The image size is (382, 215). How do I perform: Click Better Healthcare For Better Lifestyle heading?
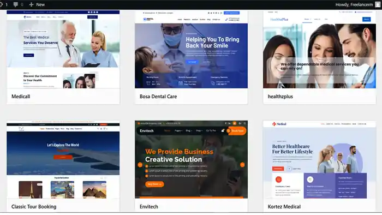coord(293,149)
